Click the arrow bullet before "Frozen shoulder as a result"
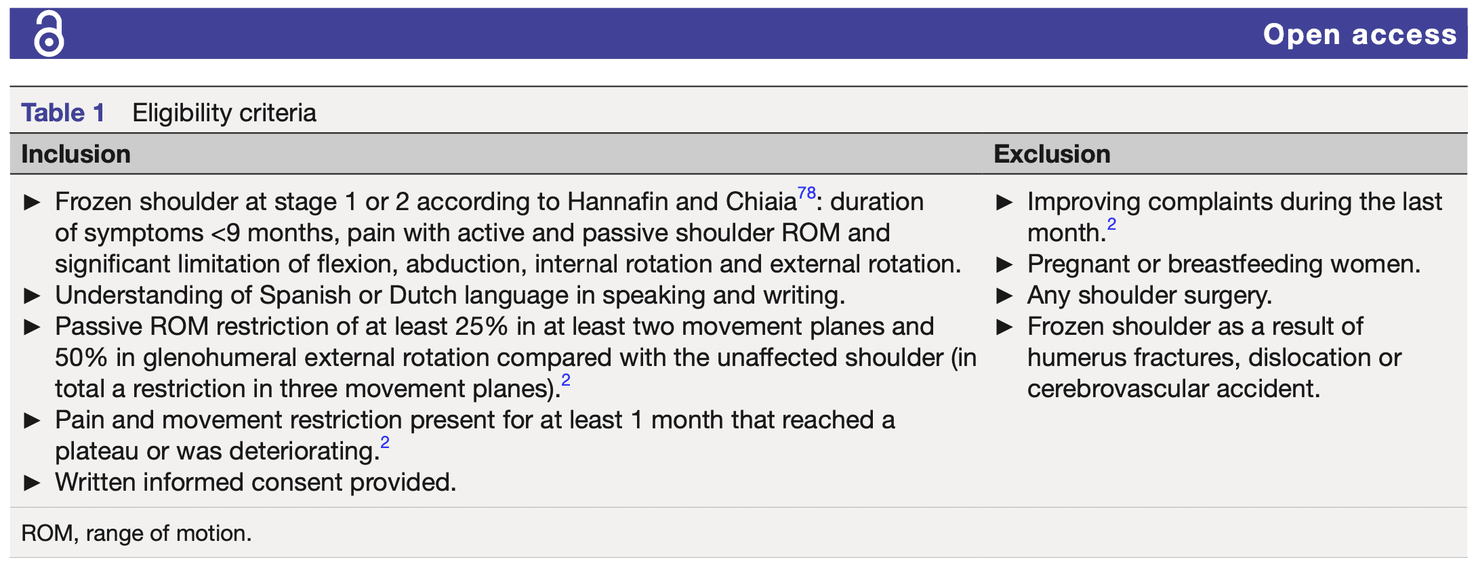This screenshot has width=1476, height=568. (x=1004, y=327)
